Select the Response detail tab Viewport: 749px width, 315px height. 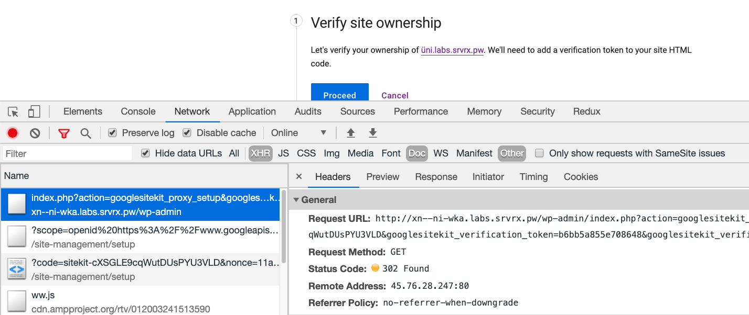point(436,177)
